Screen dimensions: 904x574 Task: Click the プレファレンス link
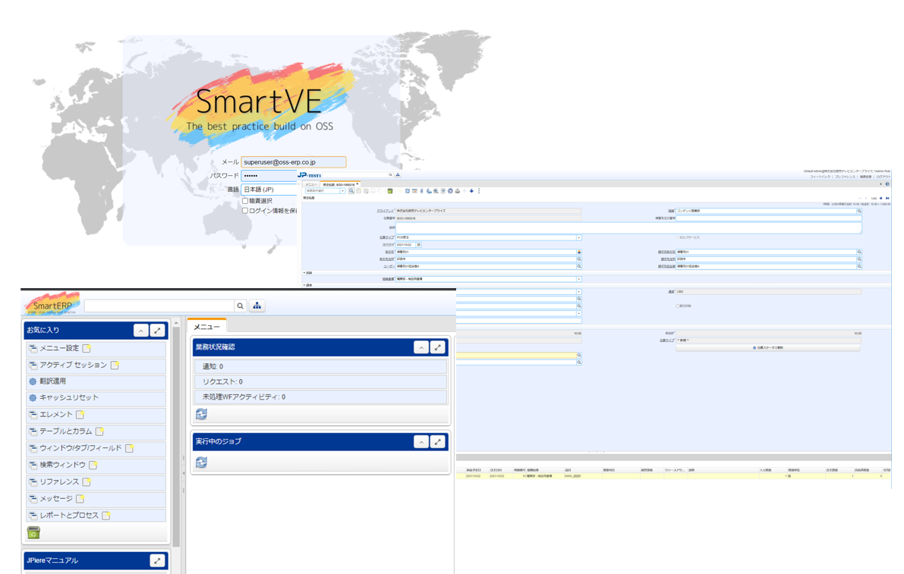click(846, 177)
